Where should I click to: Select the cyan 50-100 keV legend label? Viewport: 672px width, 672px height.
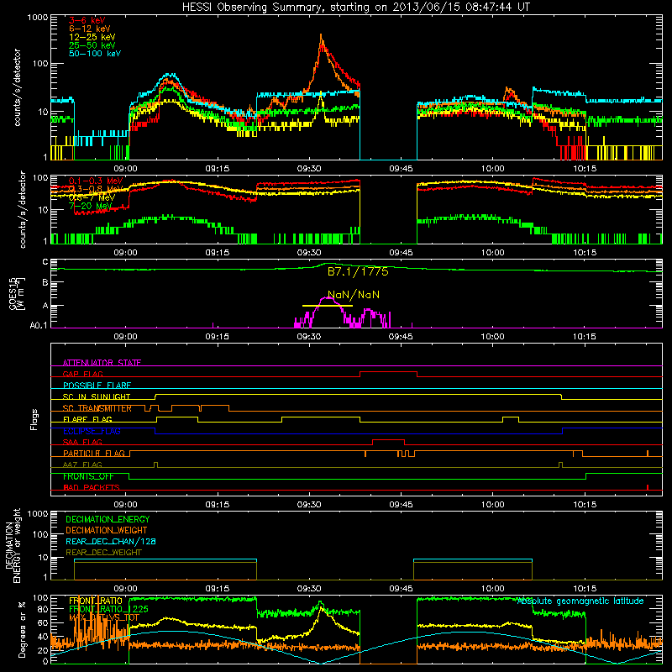tap(95, 54)
